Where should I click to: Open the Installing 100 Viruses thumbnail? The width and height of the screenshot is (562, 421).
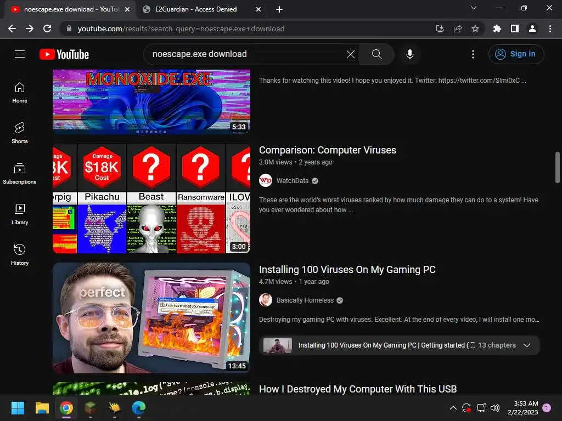click(151, 318)
